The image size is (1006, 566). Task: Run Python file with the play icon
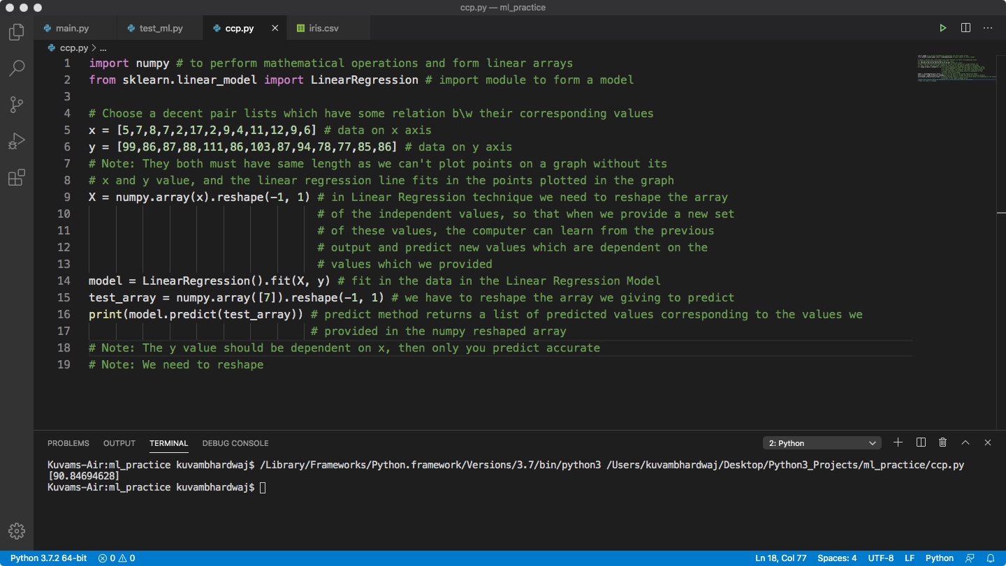(x=943, y=28)
